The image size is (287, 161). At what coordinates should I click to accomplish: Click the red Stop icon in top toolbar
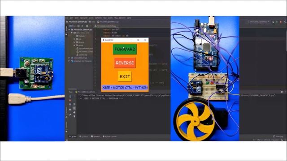281,22
